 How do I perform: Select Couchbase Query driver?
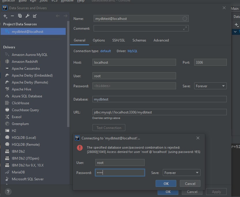click(x=25, y=110)
